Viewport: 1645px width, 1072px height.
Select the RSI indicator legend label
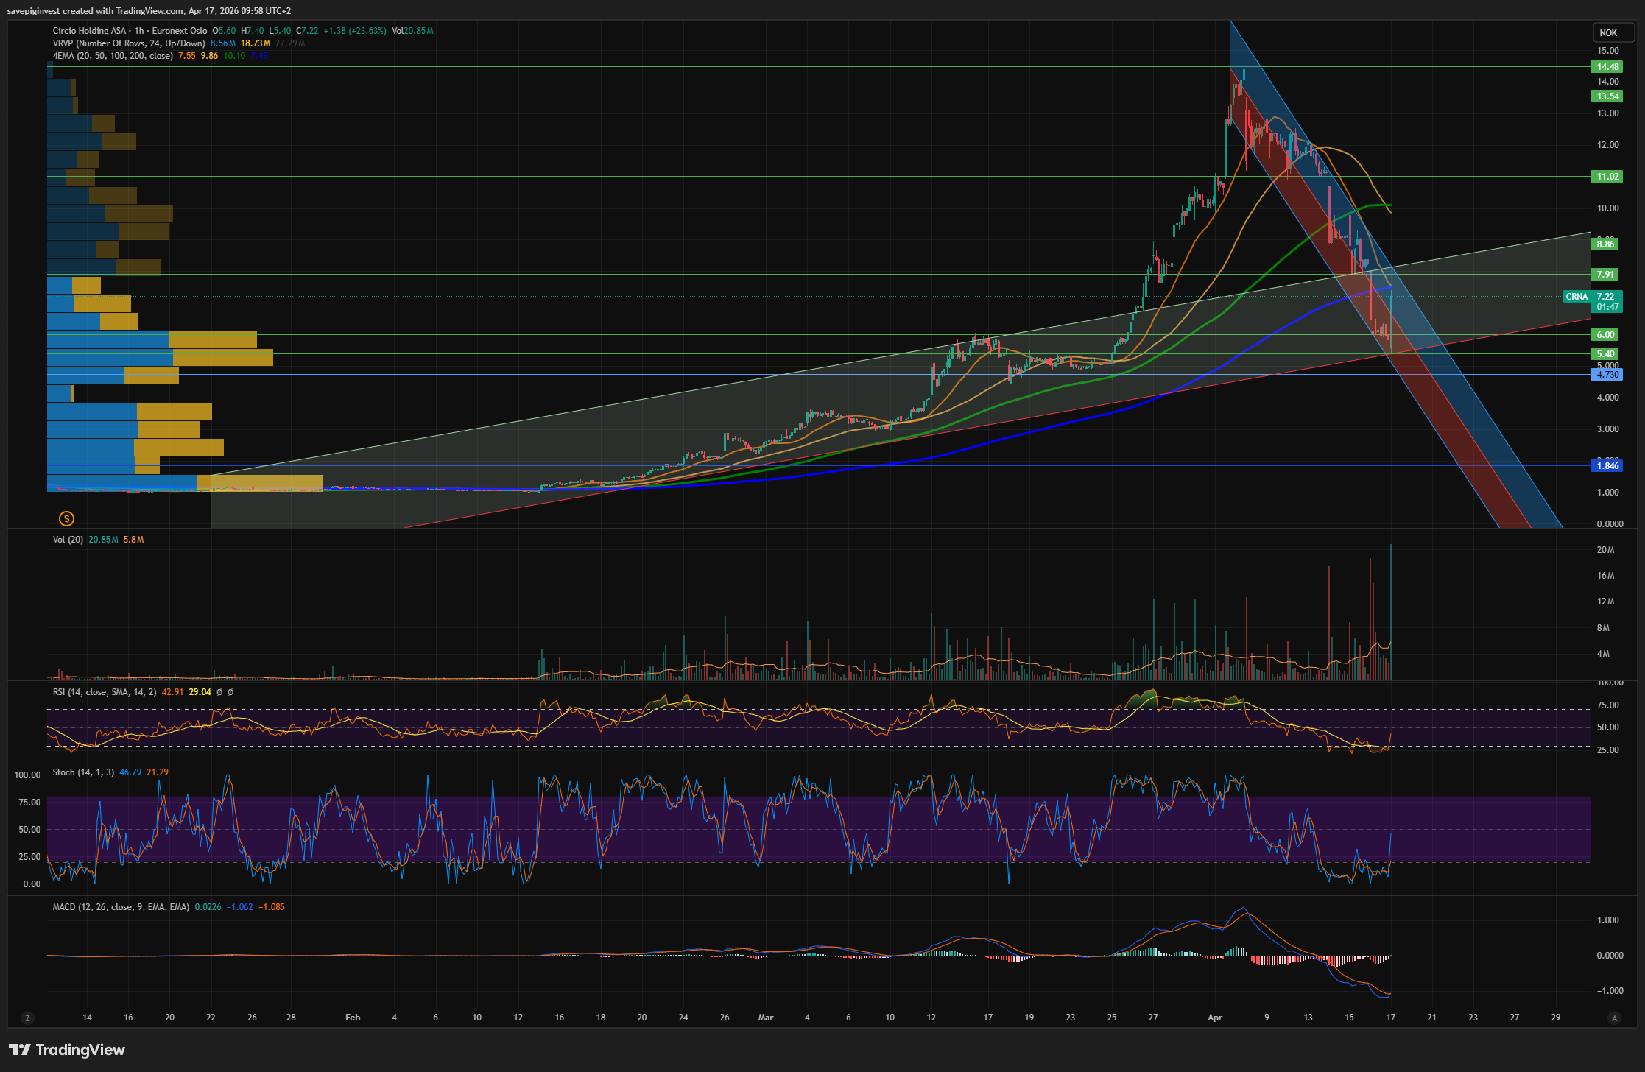pos(104,692)
